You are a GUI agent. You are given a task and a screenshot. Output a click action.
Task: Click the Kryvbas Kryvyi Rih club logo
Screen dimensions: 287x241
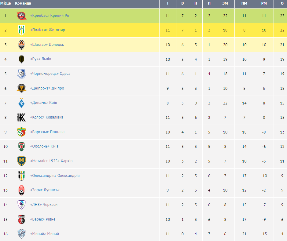pyautogui.click(x=21, y=16)
